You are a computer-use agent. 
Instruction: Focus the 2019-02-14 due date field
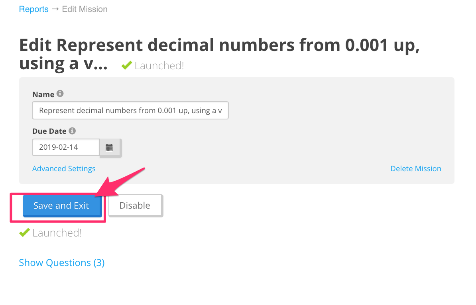pyautogui.click(x=66, y=147)
